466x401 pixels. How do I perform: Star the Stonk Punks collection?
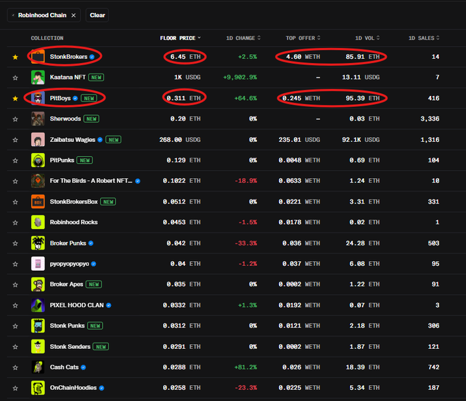tap(16, 326)
